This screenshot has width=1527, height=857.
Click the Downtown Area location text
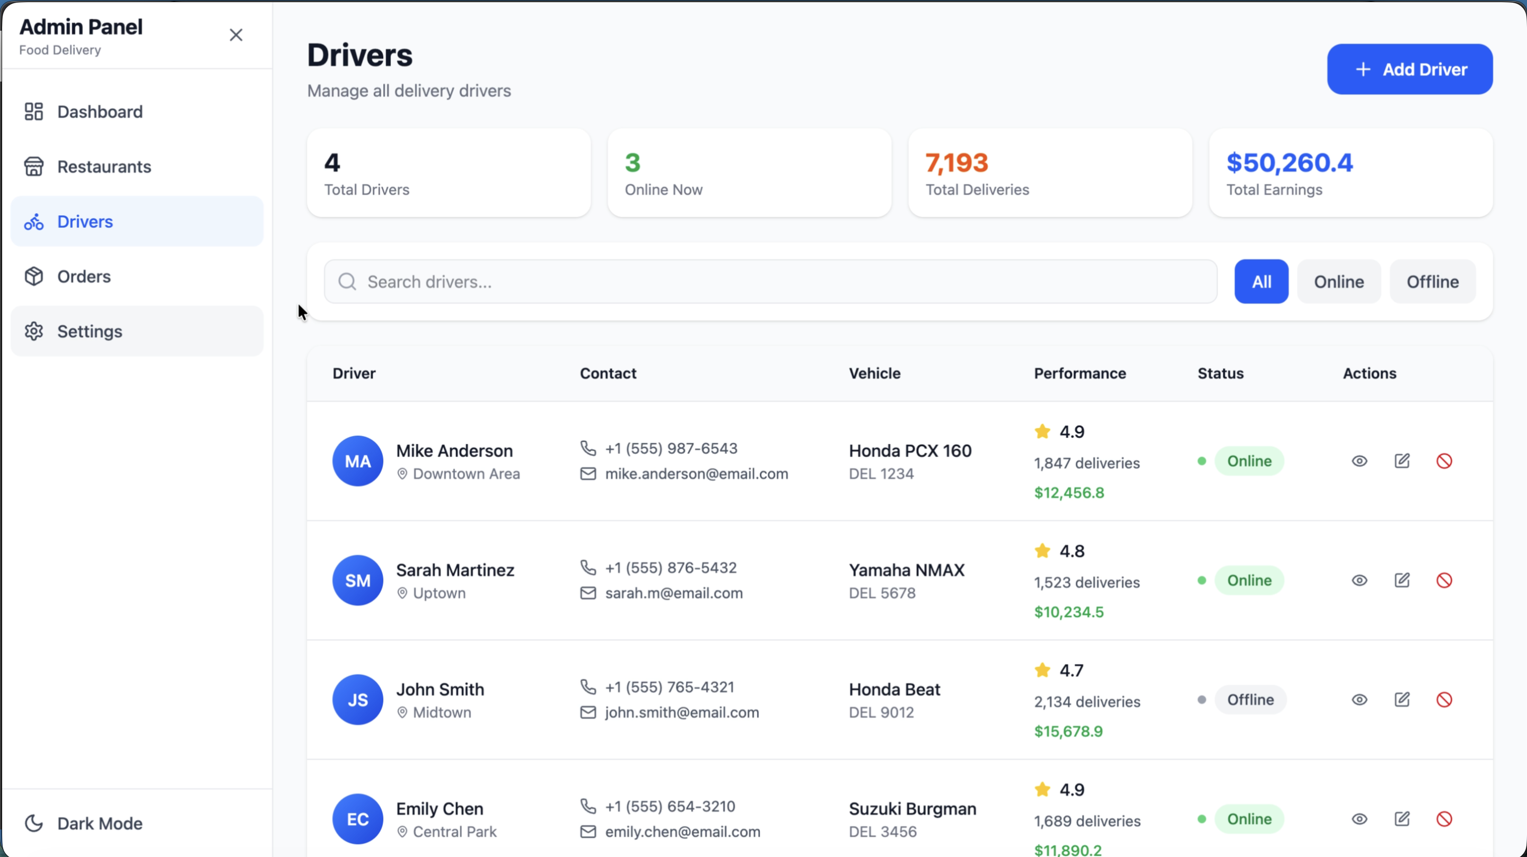(467, 474)
